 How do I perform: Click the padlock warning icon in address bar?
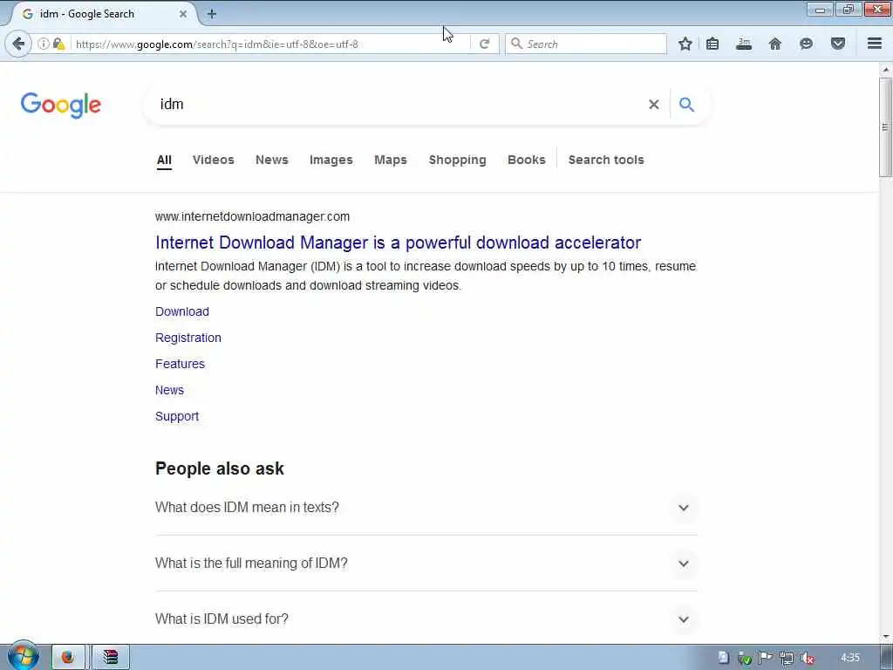58,44
